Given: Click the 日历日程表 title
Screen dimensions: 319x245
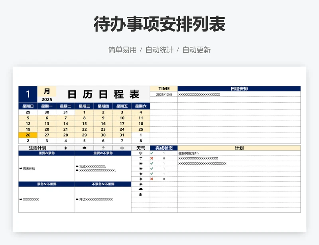Looking at the screenshot, I should 103,94.
